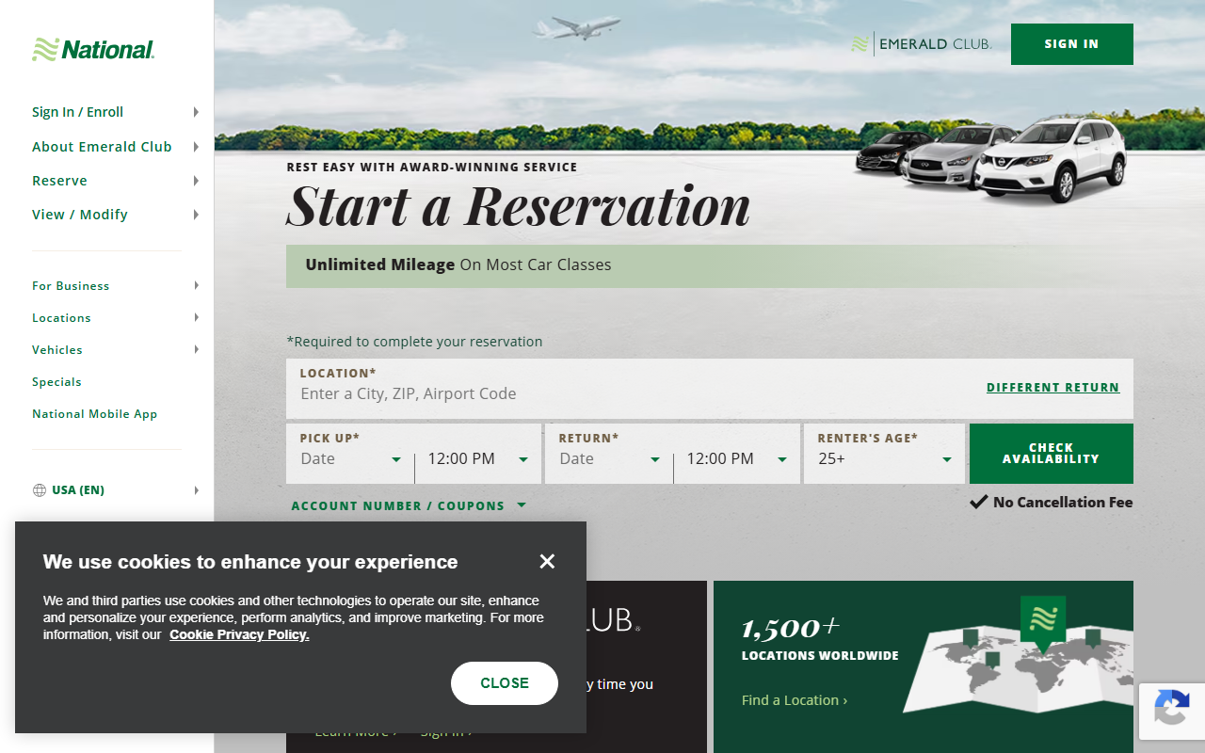Dismiss cookie banner with the X icon
Viewport: 1205px width, 753px height.
tap(547, 562)
